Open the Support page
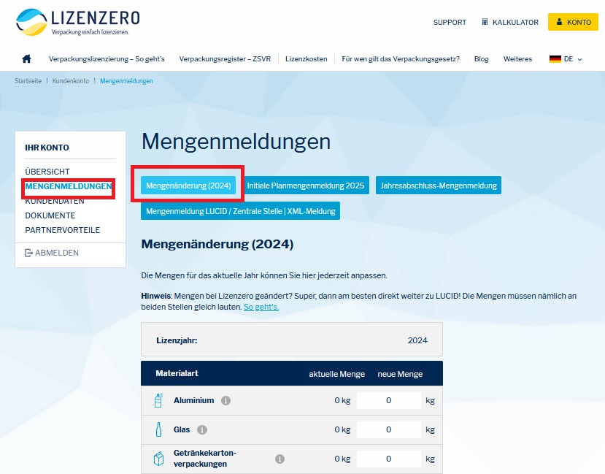This screenshot has width=605, height=474. tap(450, 23)
